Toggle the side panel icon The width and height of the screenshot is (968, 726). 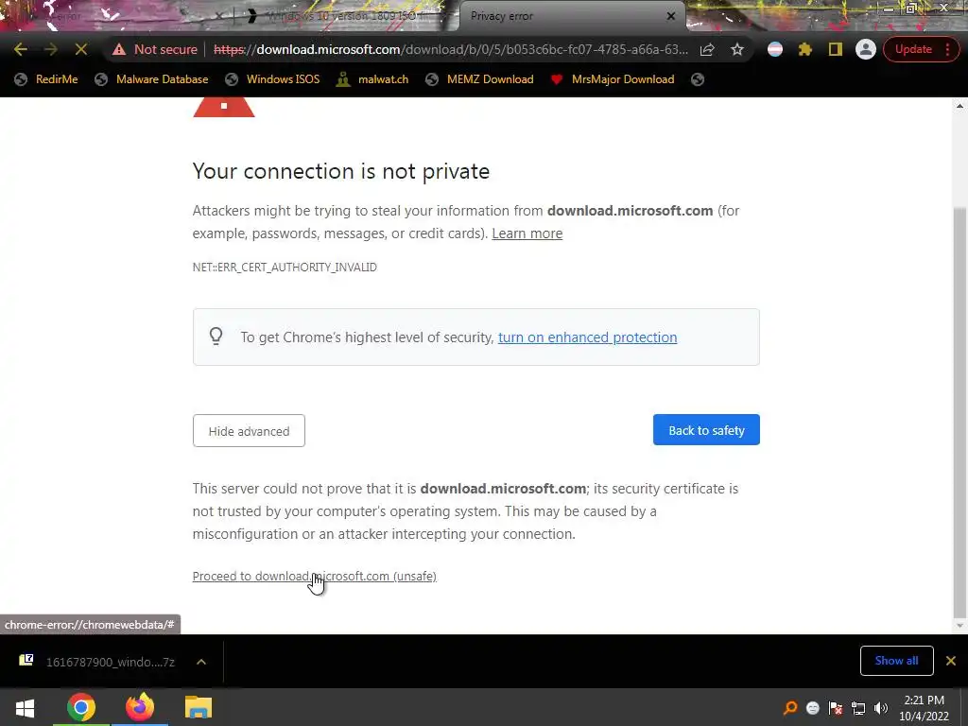(836, 49)
